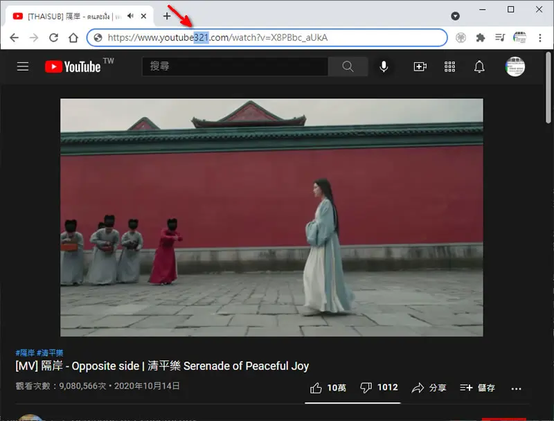Click the 分享 share button
This screenshot has width=554, height=421.
click(x=429, y=388)
